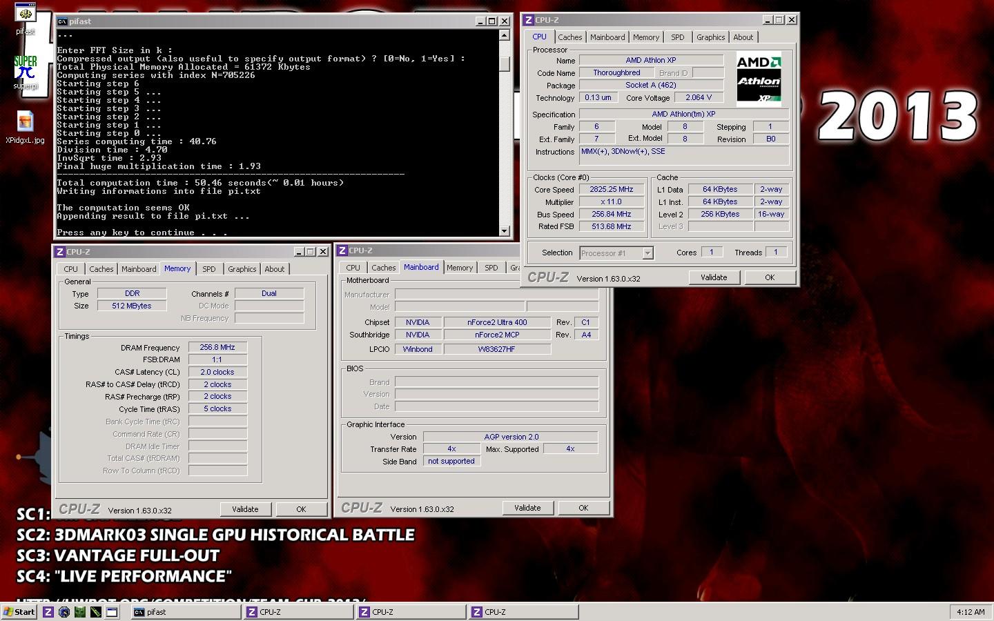Screen dimensions: 994x621
Task: Open the About tab in the Memory CPU-Z window
Action: click(x=275, y=269)
